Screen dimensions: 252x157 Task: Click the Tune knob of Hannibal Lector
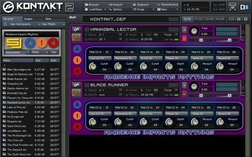point(194,32)
